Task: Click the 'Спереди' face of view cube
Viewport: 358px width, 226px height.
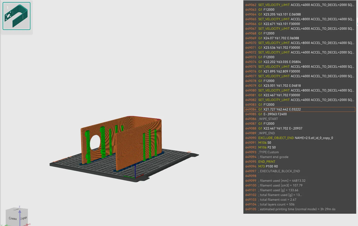Action: pyautogui.click(x=24, y=218)
